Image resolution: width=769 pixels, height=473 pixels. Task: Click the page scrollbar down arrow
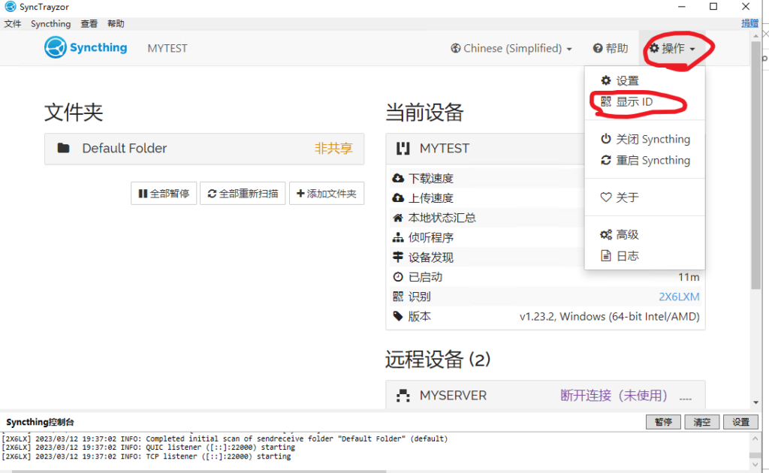tap(755, 402)
